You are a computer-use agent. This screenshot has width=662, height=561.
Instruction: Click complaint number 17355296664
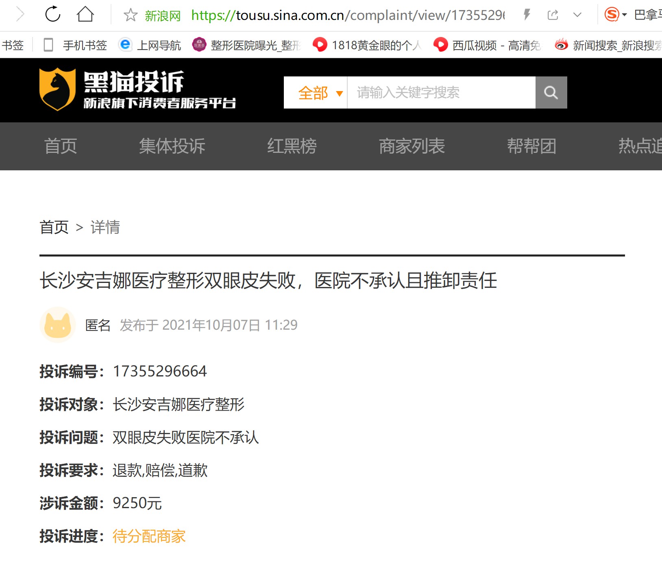pyautogui.click(x=160, y=371)
